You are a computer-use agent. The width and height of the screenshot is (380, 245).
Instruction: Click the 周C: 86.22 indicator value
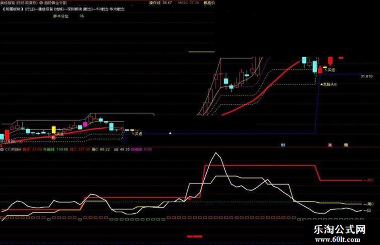click(101, 149)
